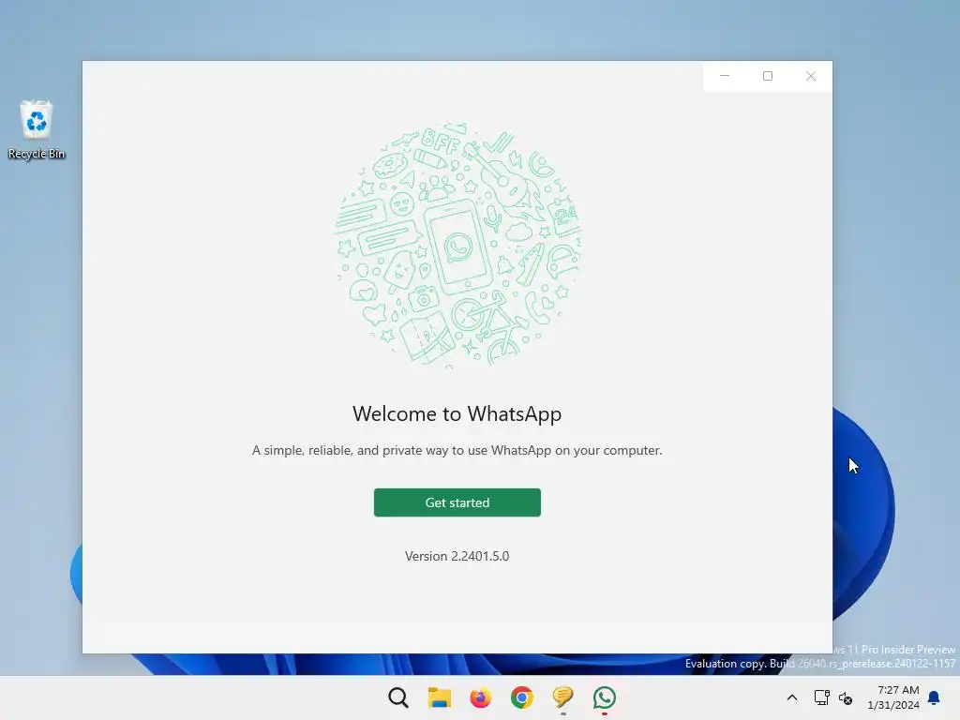Image resolution: width=960 pixels, height=720 pixels.
Task: Launch Firefox from the taskbar
Action: click(x=481, y=697)
